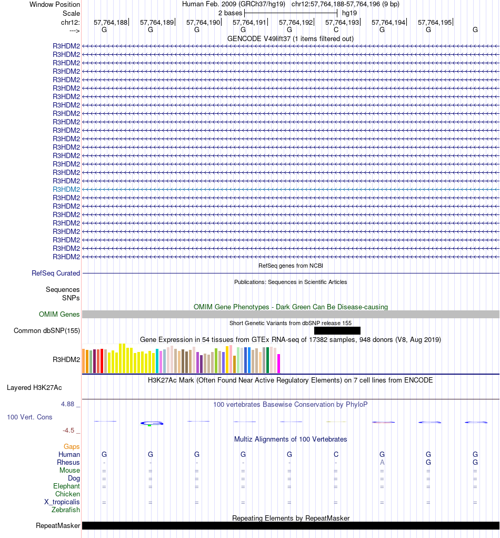Click the Chicken alignment row label

67,494
